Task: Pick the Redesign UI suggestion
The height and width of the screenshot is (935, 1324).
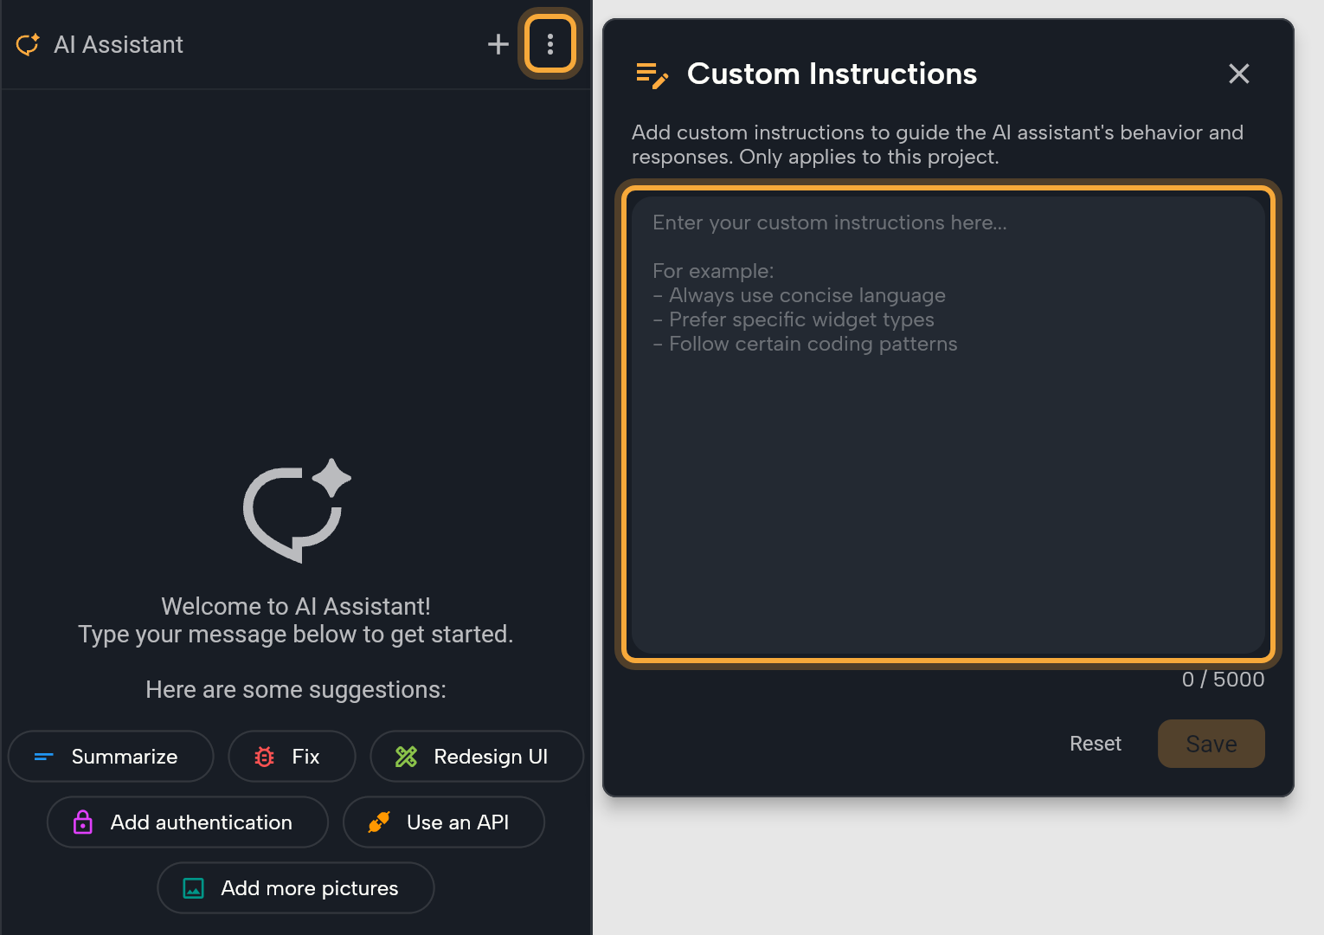Action: click(x=477, y=757)
